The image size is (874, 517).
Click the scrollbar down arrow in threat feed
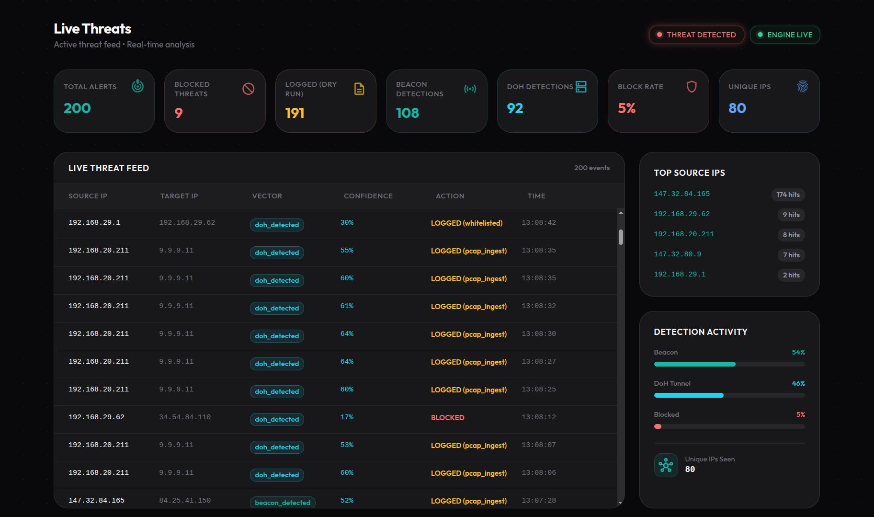click(621, 503)
